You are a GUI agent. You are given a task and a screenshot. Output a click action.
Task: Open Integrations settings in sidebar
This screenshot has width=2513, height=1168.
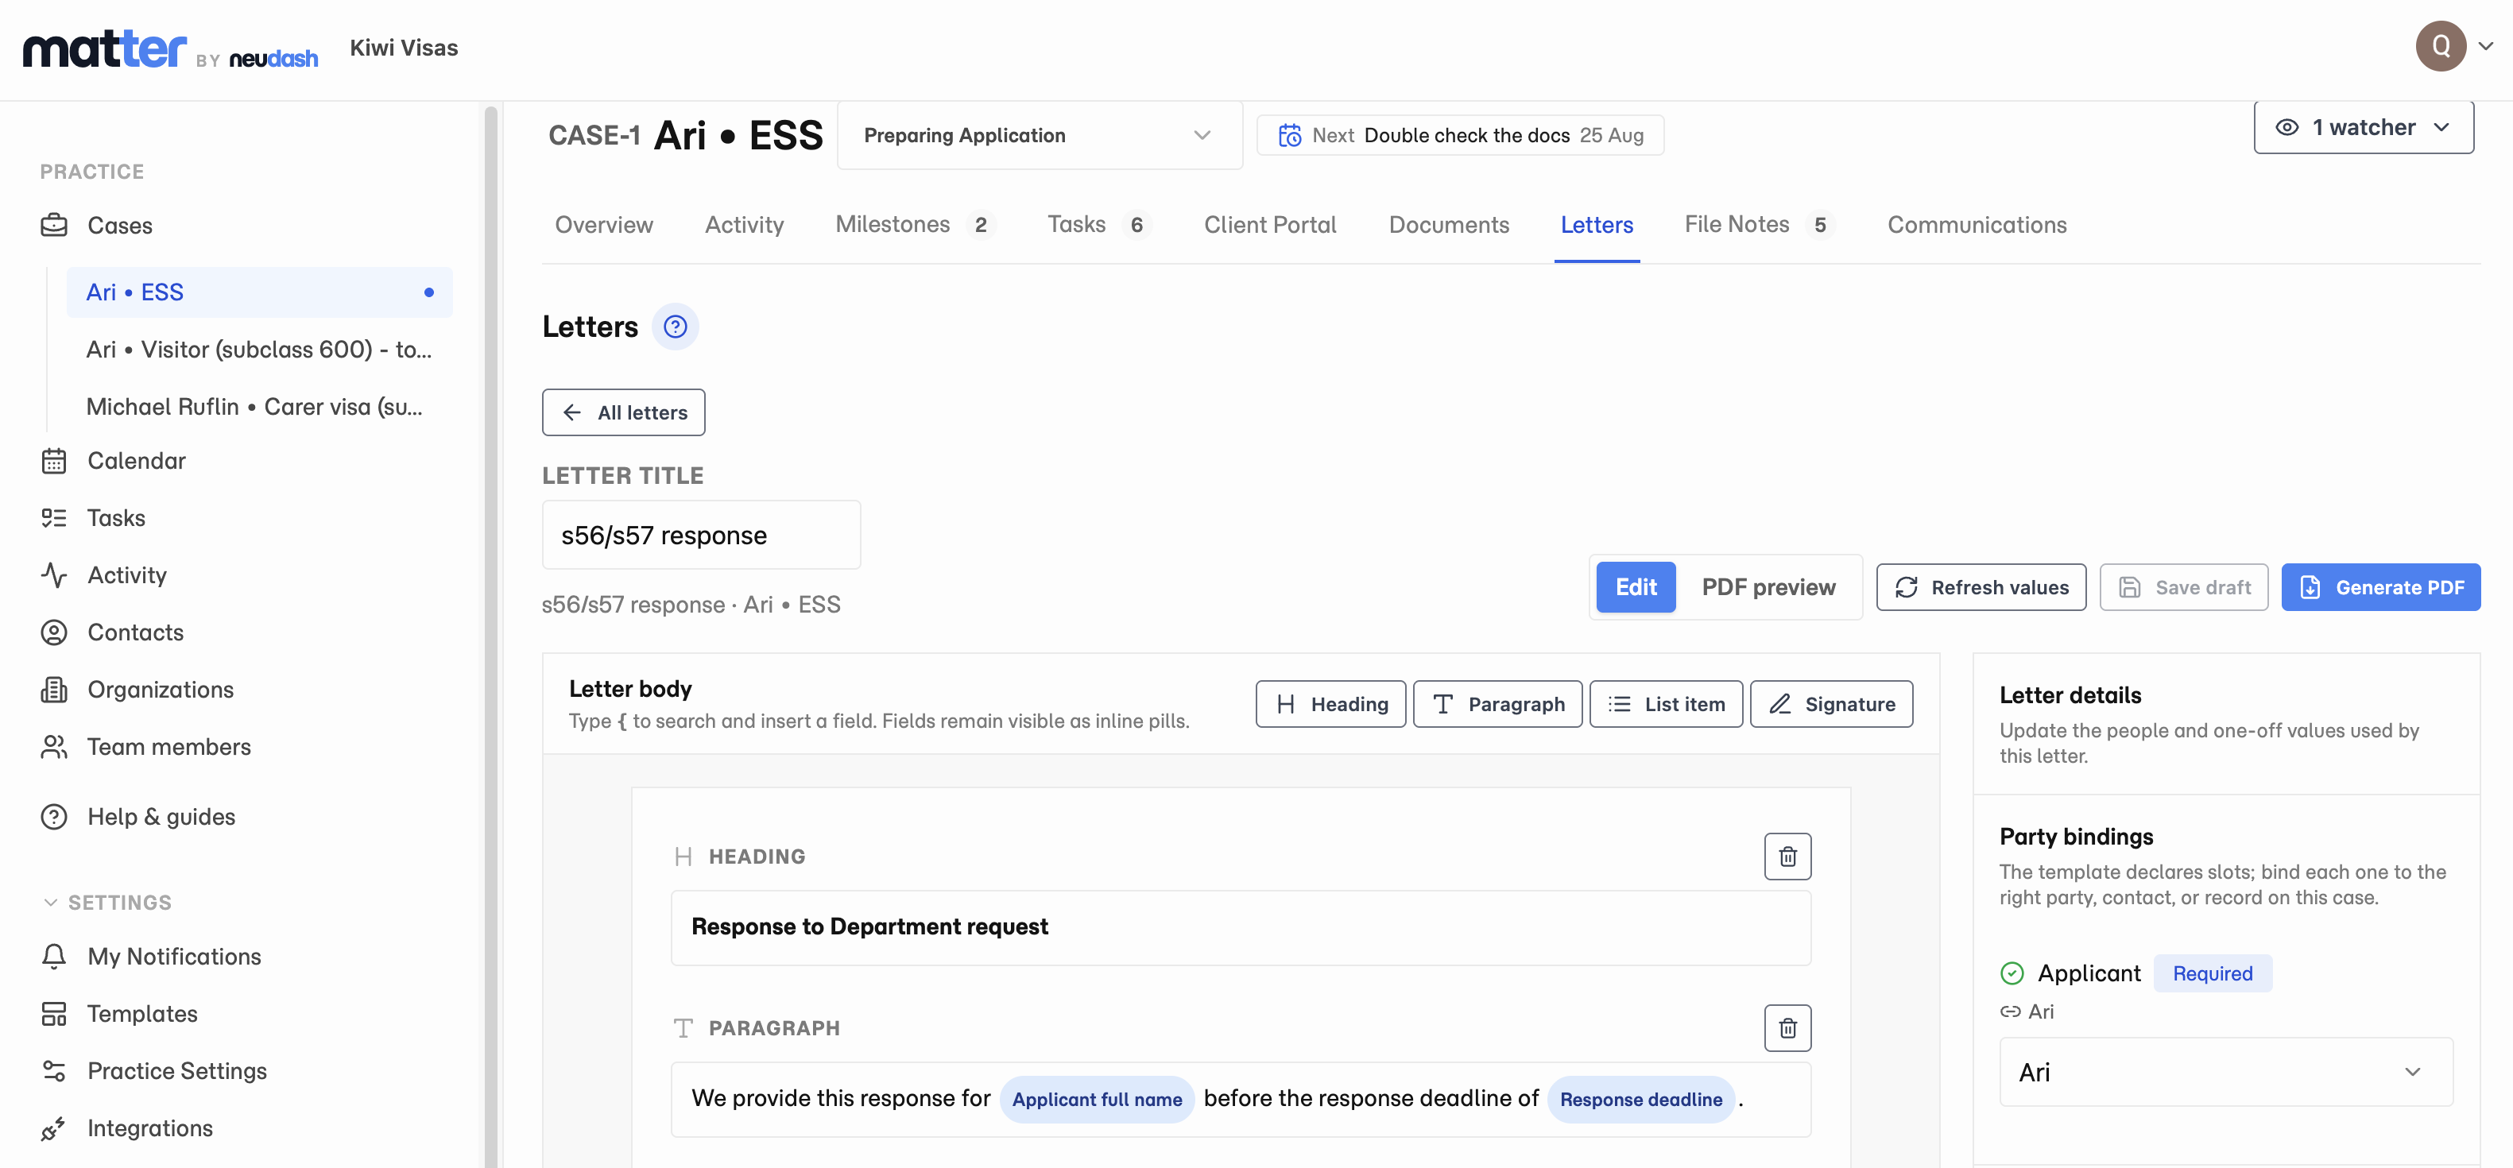[149, 1128]
